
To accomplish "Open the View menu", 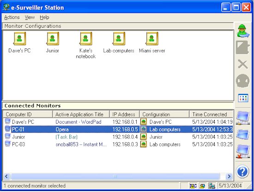I will pos(30,18).
